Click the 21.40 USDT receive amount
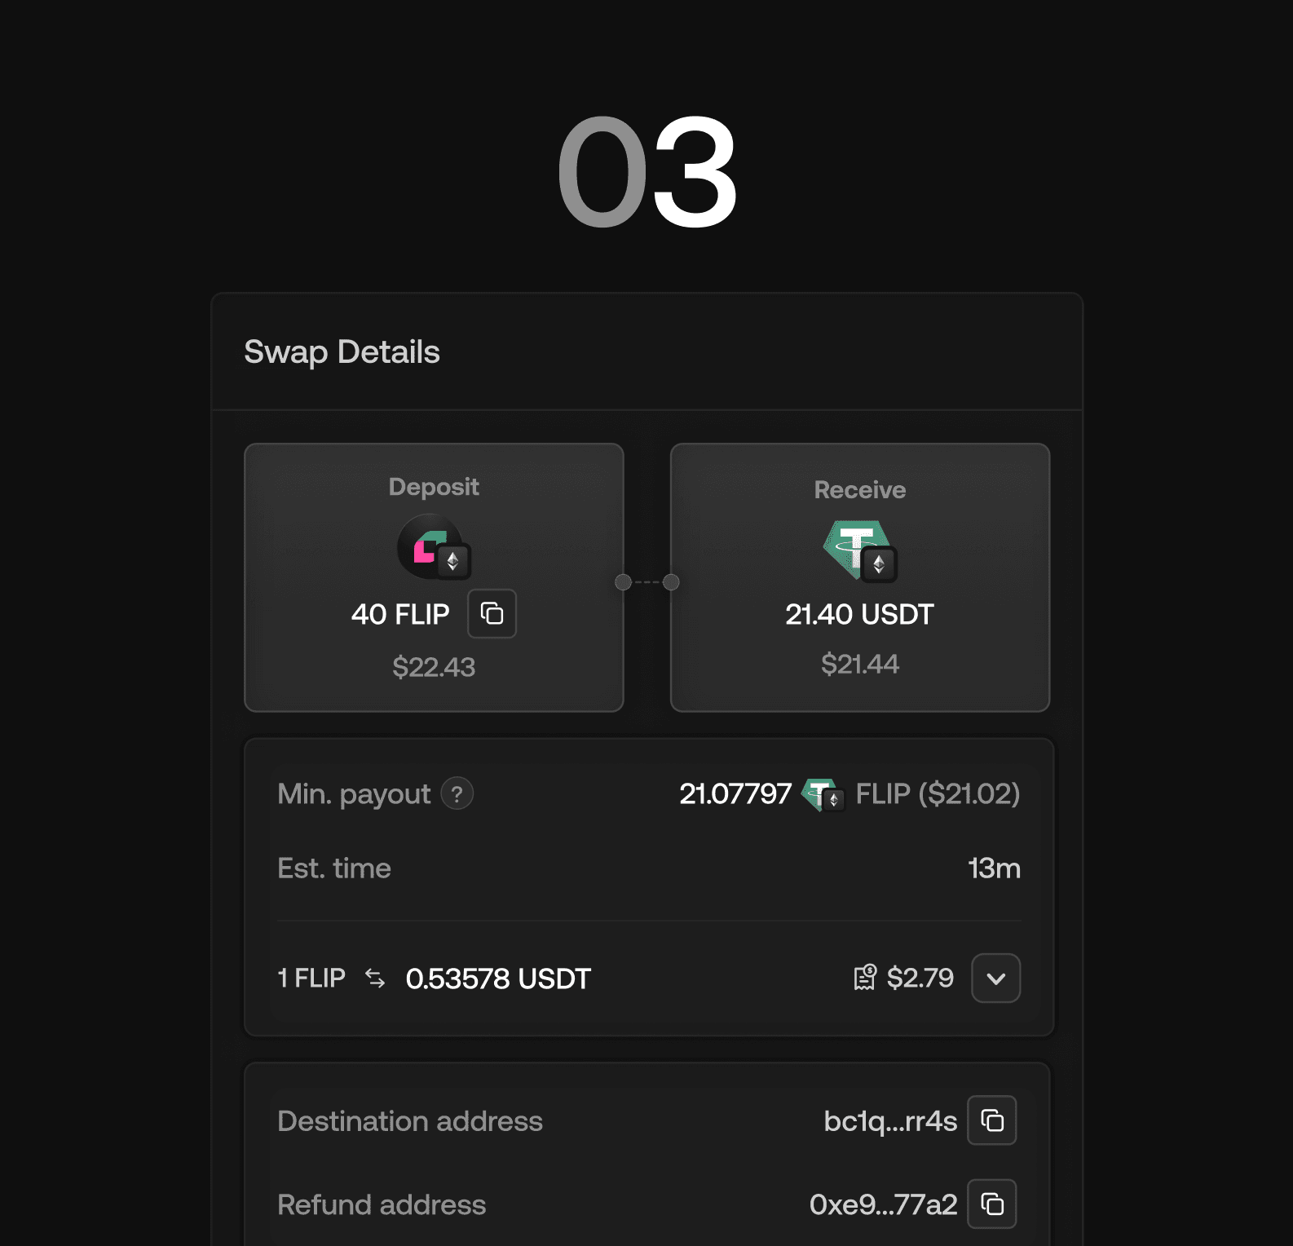The width and height of the screenshot is (1293, 1246). pos(860,614)
